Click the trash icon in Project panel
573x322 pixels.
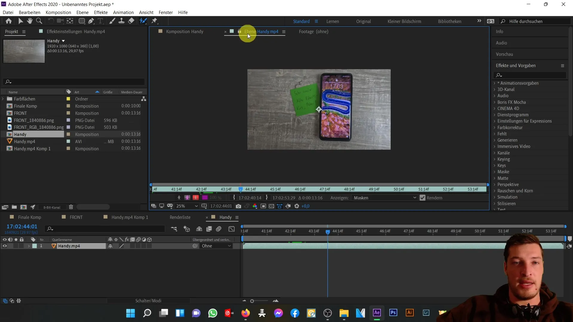click(x=71, y=207)
